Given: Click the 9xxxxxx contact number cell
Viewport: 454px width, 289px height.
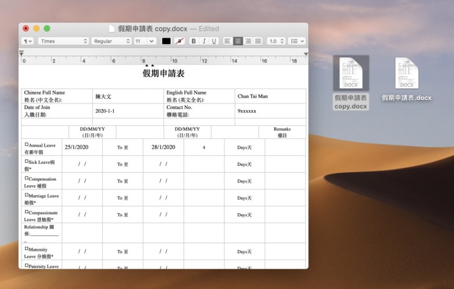Looking at the screenshot, I should [x=270, y=111].
